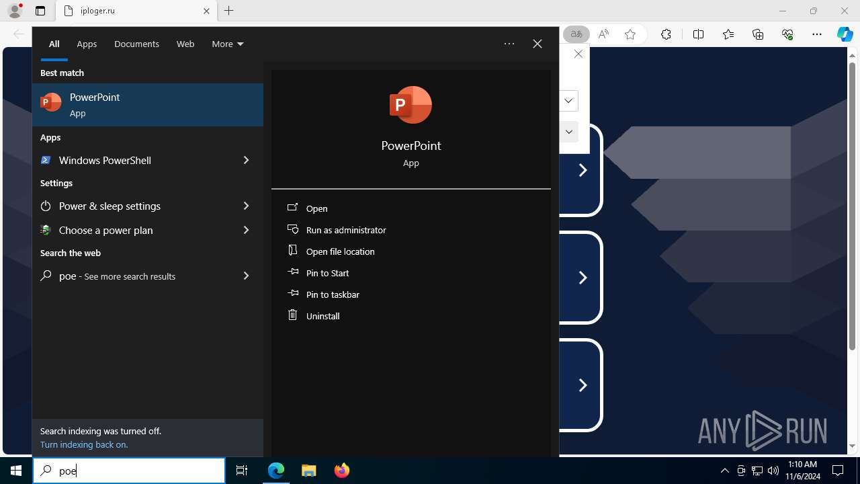Open Edge Settings and more menu
This screenshot has width=860, height=484.
pos(817,34)
